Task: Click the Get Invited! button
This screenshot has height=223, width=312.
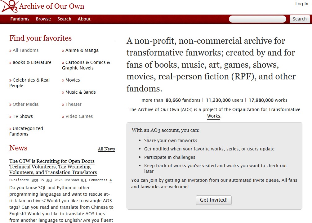Action: [214, 200]
